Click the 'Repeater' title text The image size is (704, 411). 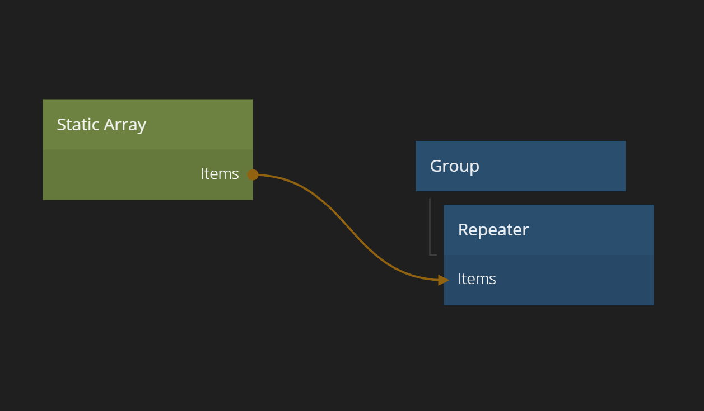coord(493,230)
